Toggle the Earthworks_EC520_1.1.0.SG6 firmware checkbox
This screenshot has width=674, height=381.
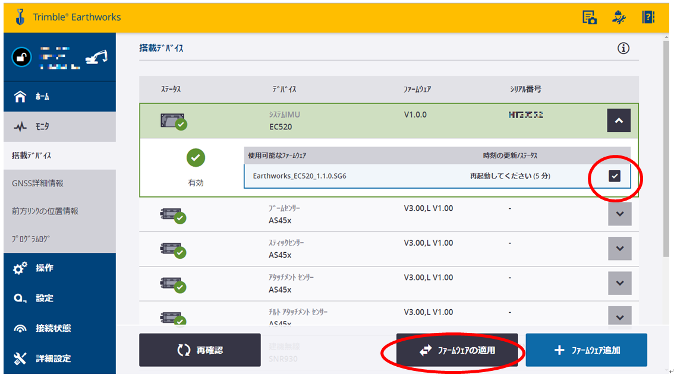click(615, 176)
